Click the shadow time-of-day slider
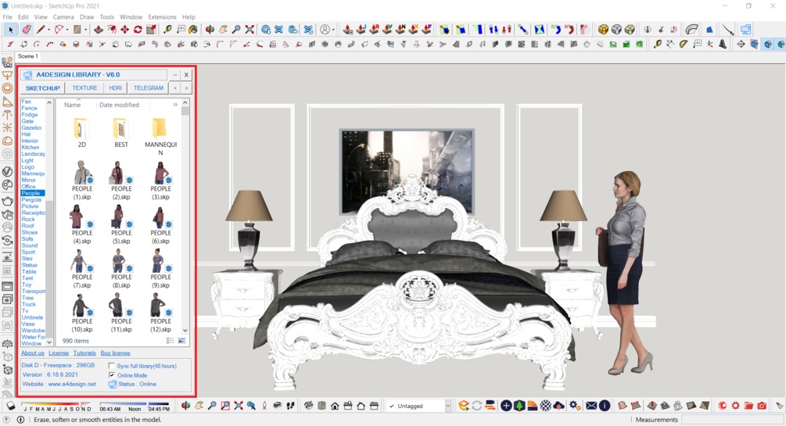 pos(135,404)
